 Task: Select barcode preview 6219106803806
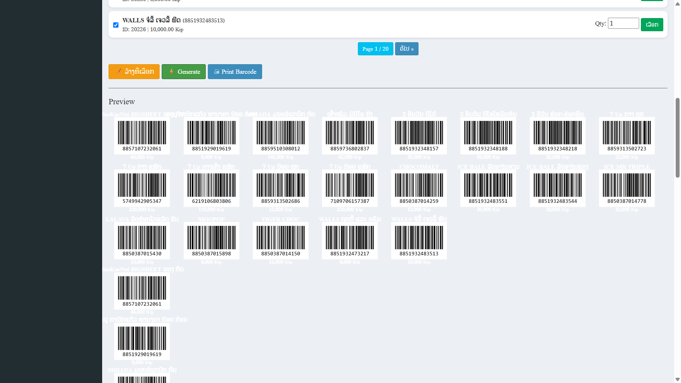click(x=211, y=188)
